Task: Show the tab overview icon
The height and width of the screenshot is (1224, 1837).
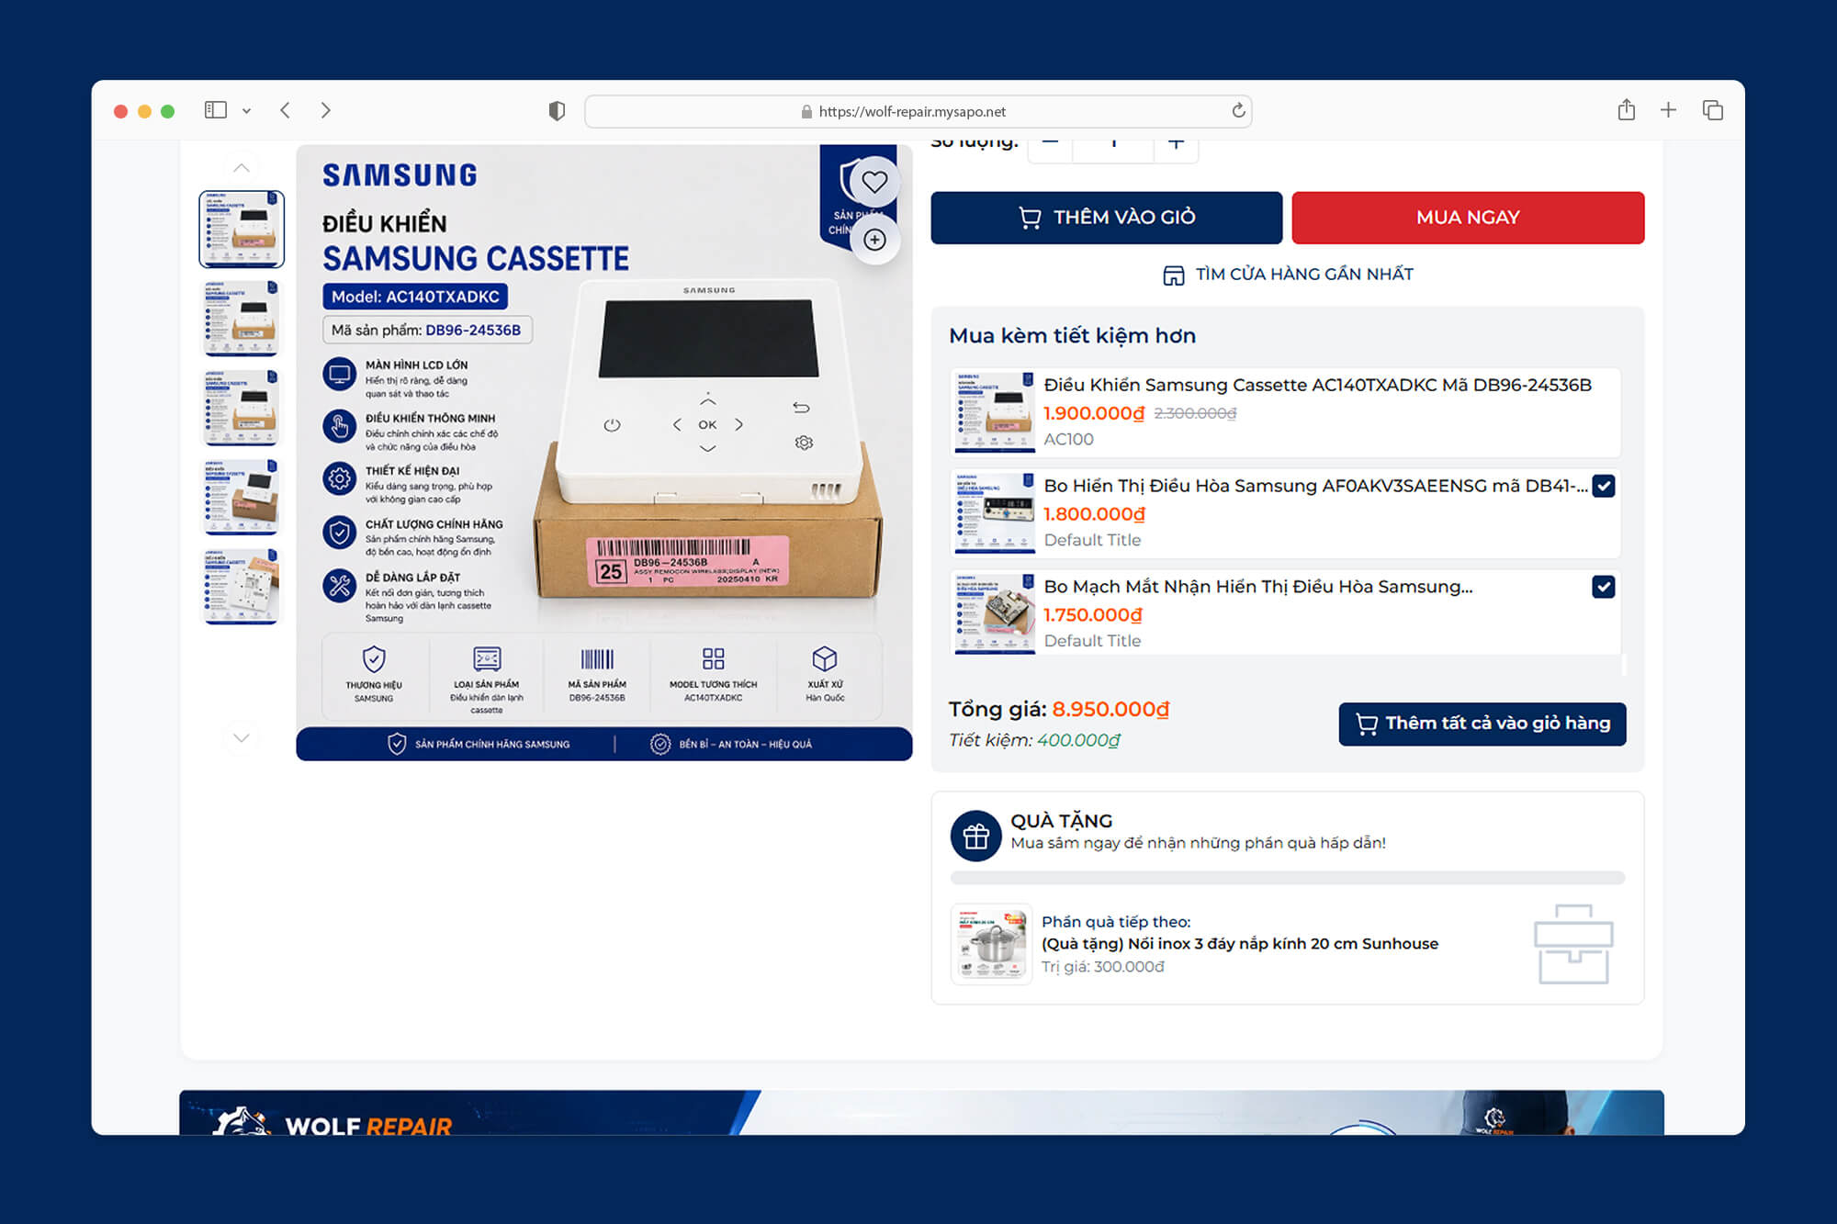Action: pos(1712,110)
